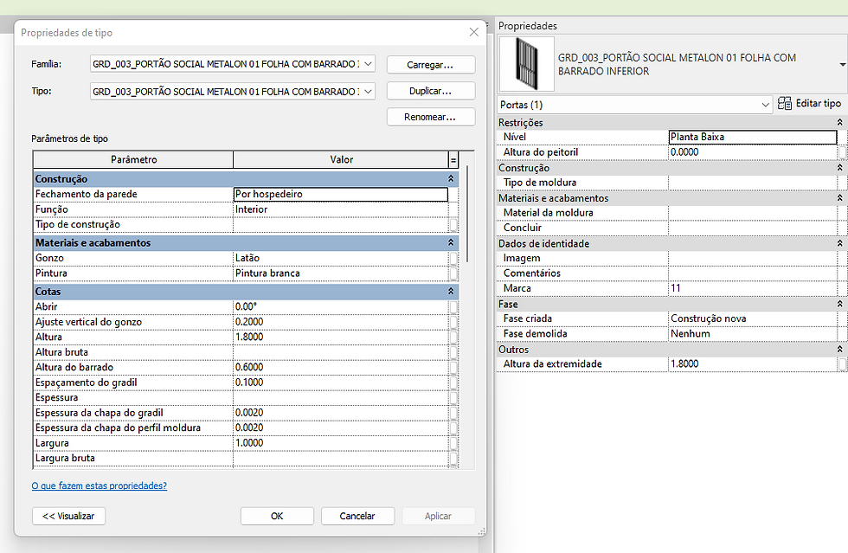Click the Comentários value cell
Screen dimensions: 848x553
pyautogui.click(x=753, y=273)
